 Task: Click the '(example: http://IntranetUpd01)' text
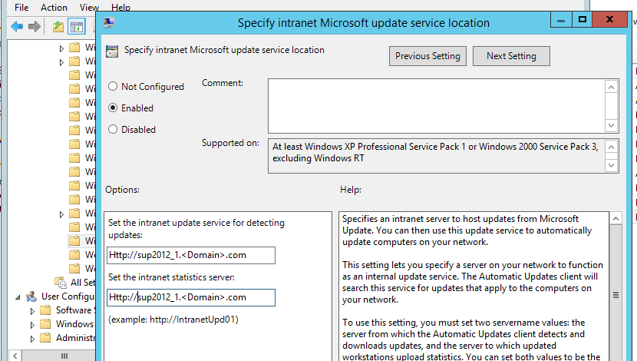click(x=173, y=320)
